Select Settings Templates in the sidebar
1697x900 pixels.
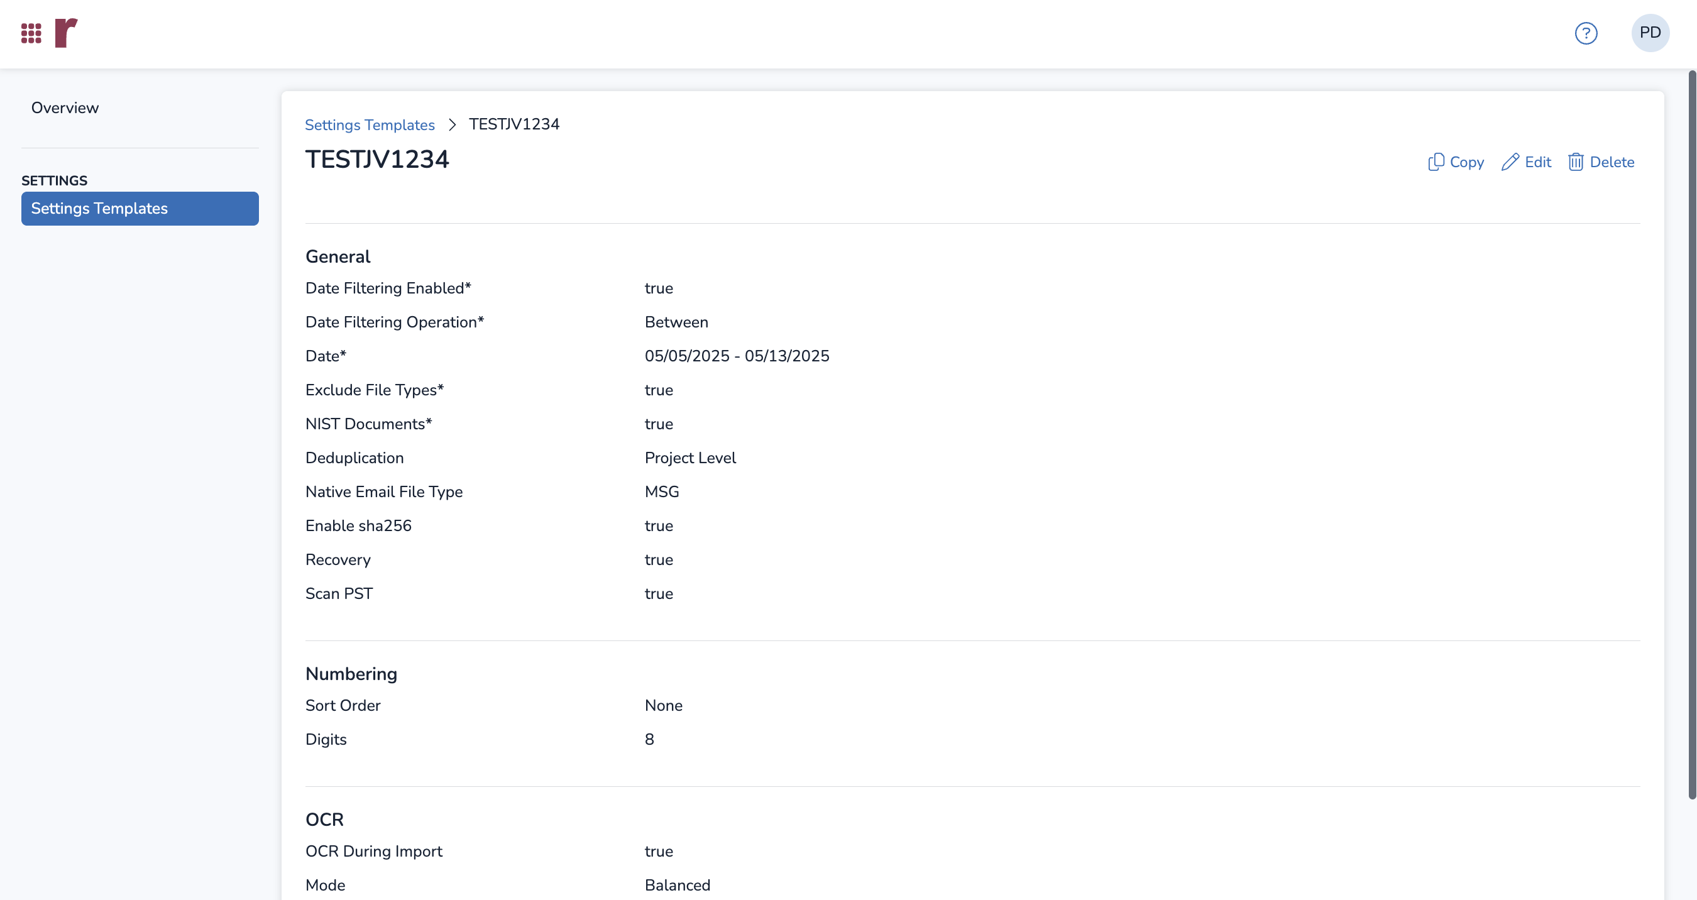tap(140, 209)
